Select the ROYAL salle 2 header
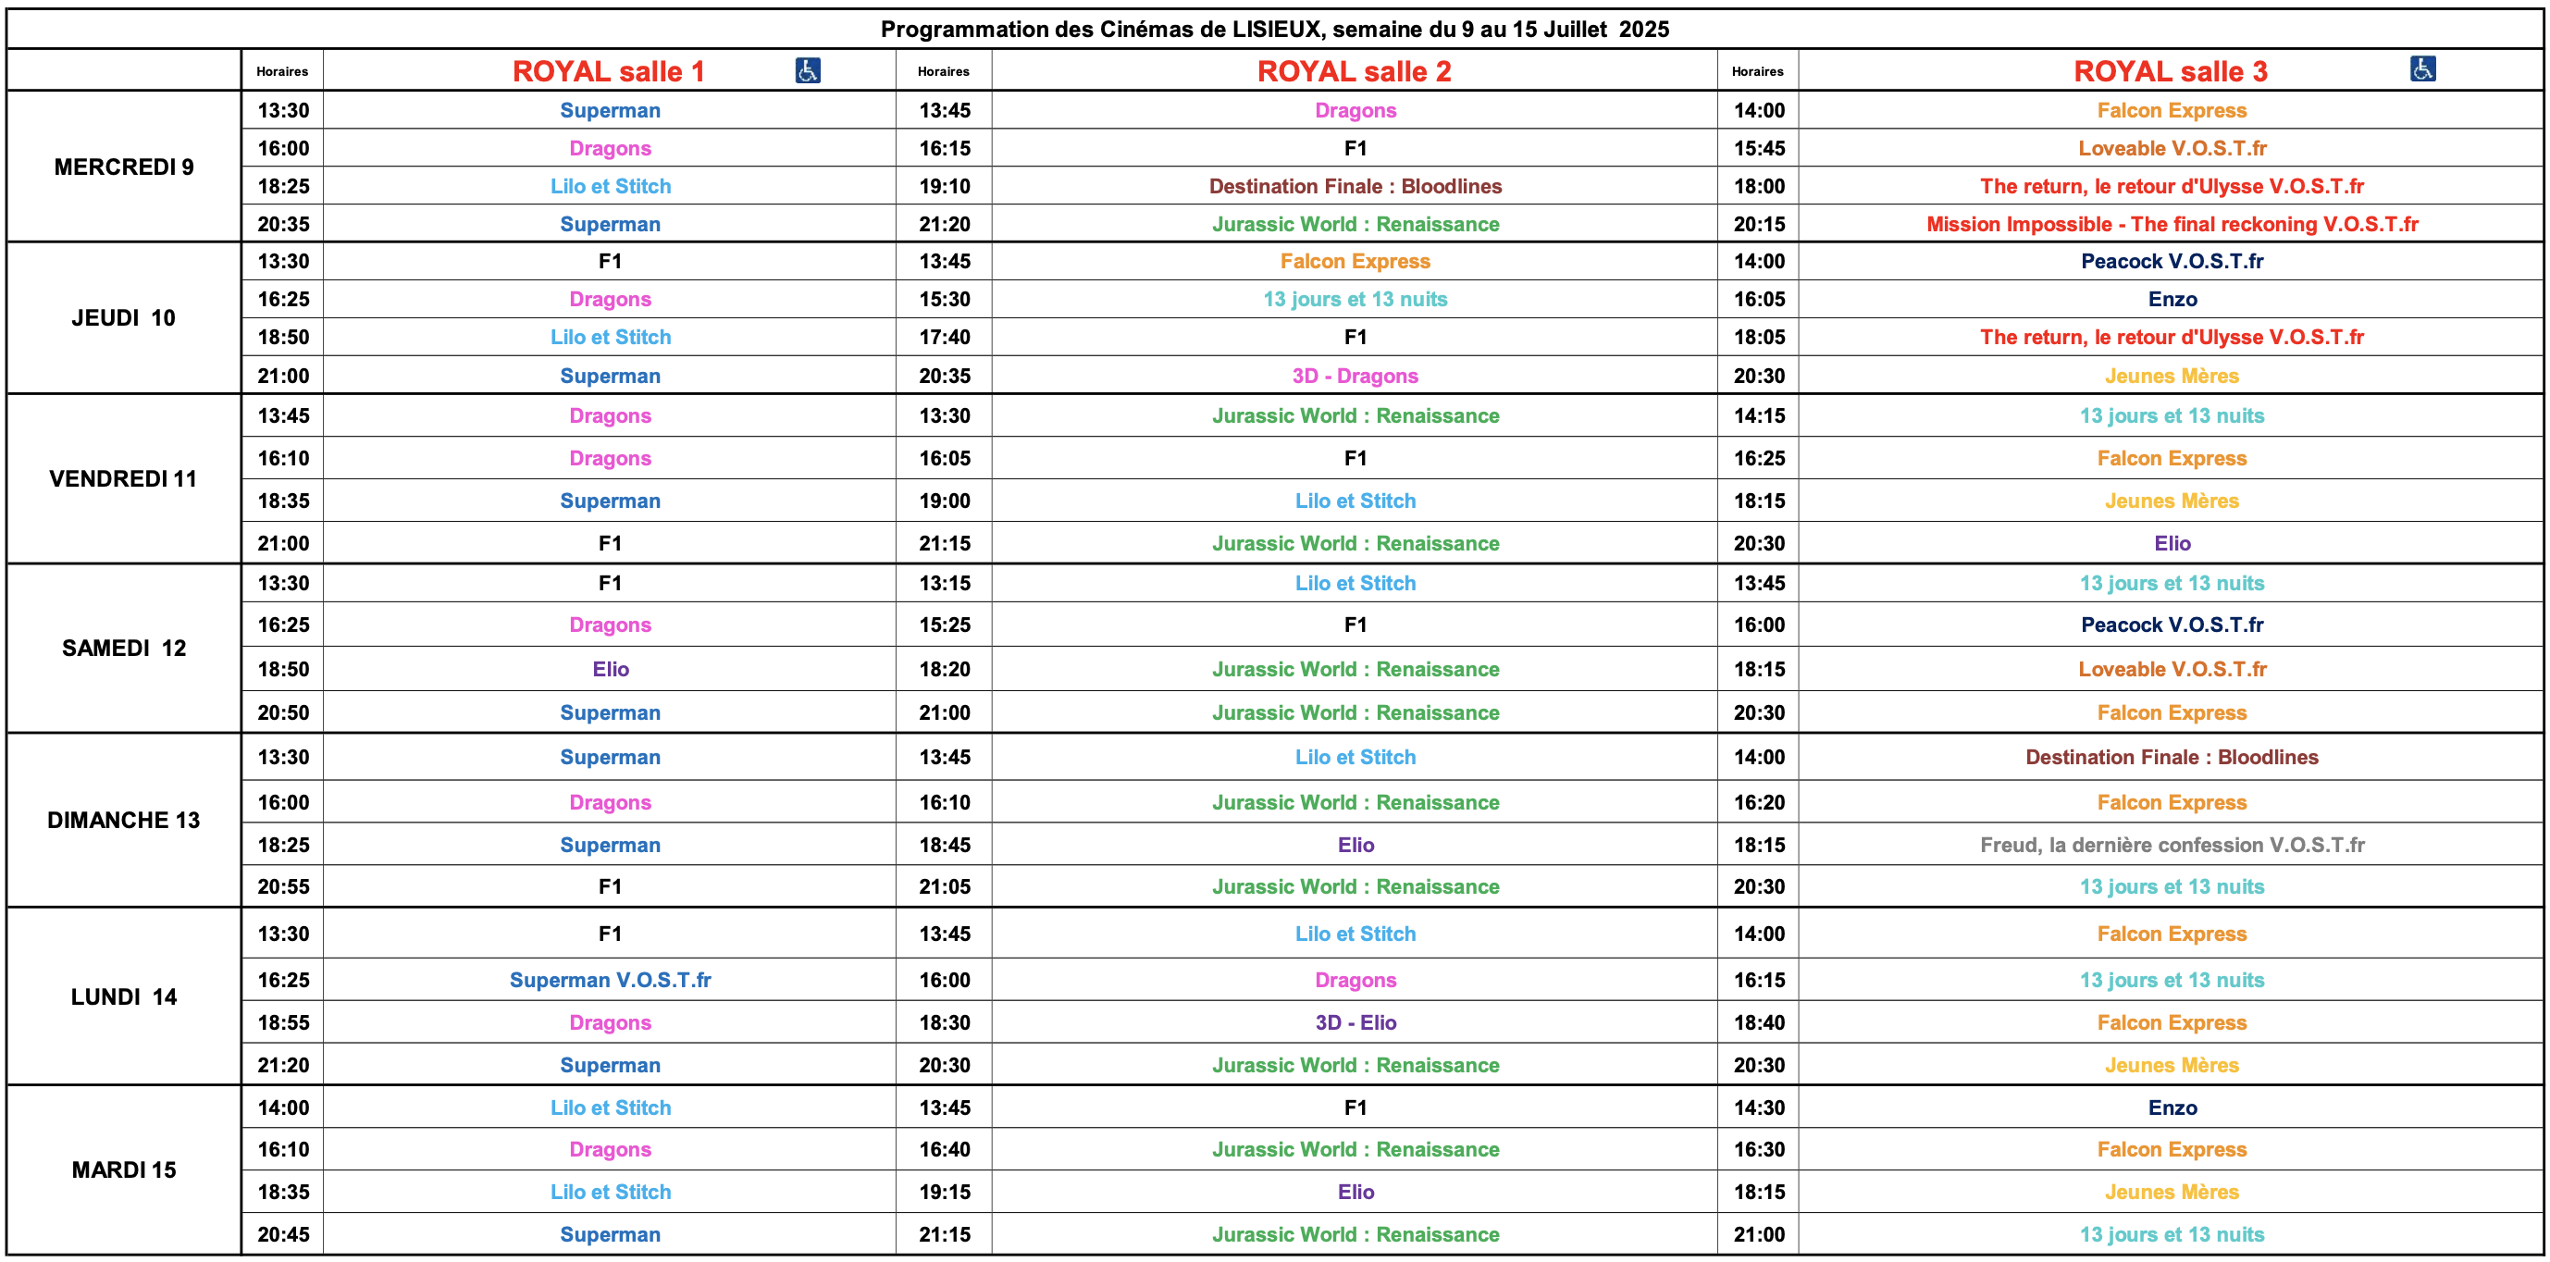The image size is (2550, 1262). click(x=1355, y=71)
